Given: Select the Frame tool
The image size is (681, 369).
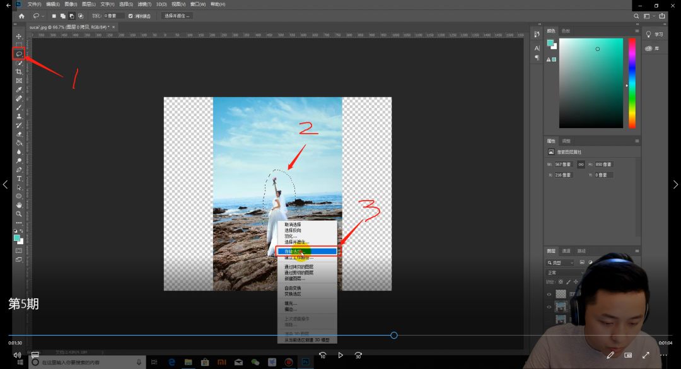Looking at the screenshot, I should (19, 81).
